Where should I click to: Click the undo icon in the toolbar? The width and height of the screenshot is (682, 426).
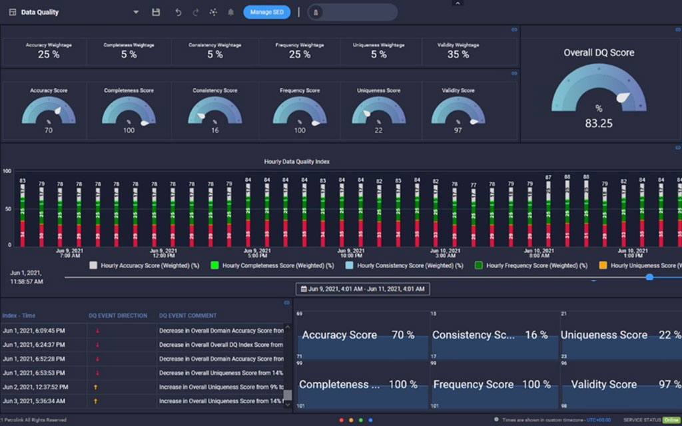pyautogui.click(x=177, y=11)
